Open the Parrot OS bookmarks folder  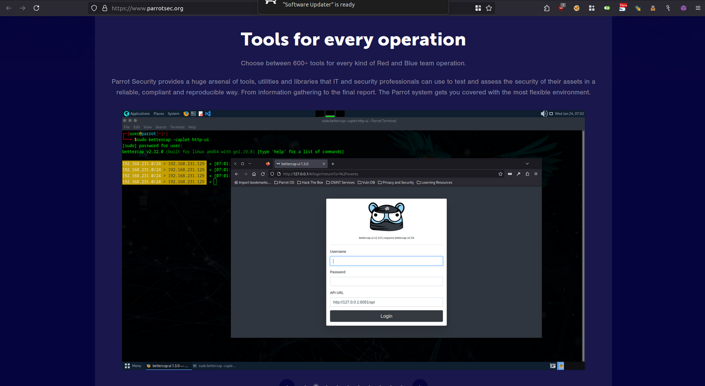pos(284,183)
